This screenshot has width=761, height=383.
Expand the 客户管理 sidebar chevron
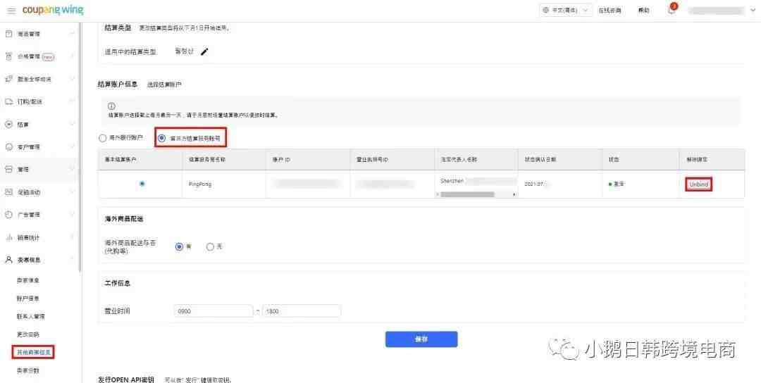pos(73,147)
